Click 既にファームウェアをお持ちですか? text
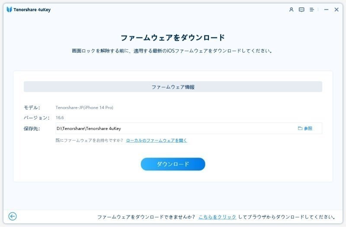Image resolution: width=346 pixels, height=227 pixels. (89, 140)
